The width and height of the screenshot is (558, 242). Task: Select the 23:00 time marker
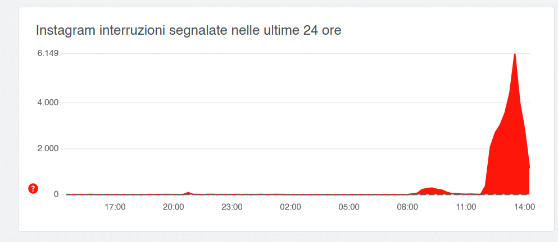click(x=232, y=207)
